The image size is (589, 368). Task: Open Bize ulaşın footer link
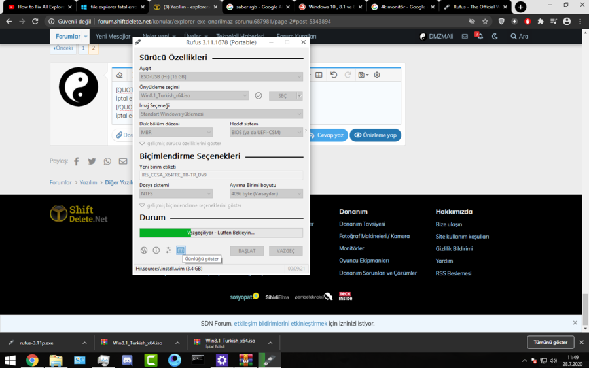pyautogui.click(x=448, y=224)
